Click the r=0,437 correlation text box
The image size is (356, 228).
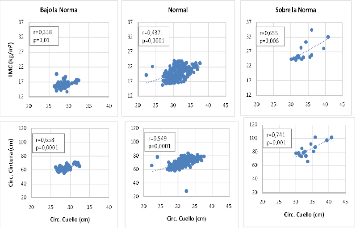153,36
